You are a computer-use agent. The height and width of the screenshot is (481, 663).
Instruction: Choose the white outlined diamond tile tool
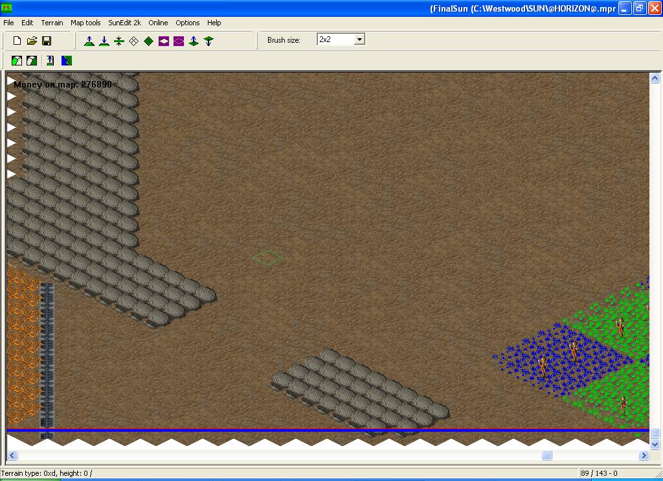[133, 41]
